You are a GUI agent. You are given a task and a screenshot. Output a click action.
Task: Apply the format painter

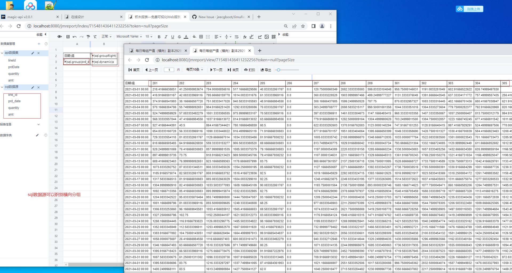88,37
